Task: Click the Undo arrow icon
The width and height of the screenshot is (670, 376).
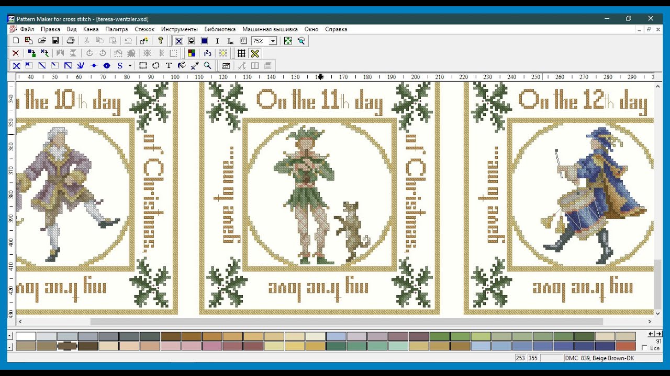Action: point(128,41)
